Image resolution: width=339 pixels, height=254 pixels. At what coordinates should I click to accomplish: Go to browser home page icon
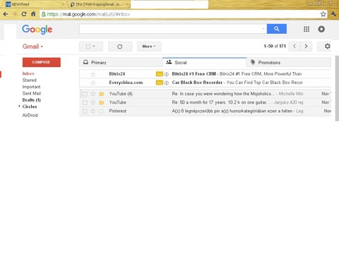click(x=33, y=14)
